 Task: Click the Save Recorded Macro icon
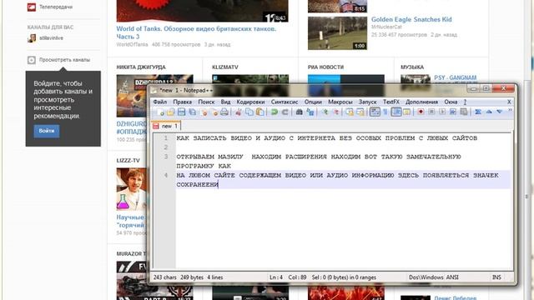[x=464, y=112]
